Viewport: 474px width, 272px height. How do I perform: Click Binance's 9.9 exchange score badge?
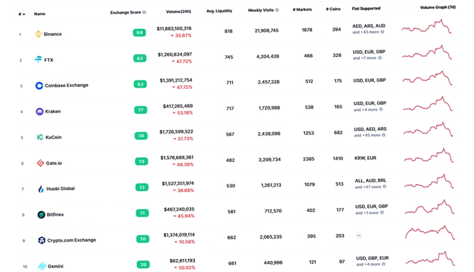pyautogui.click(x=139, y=33)
